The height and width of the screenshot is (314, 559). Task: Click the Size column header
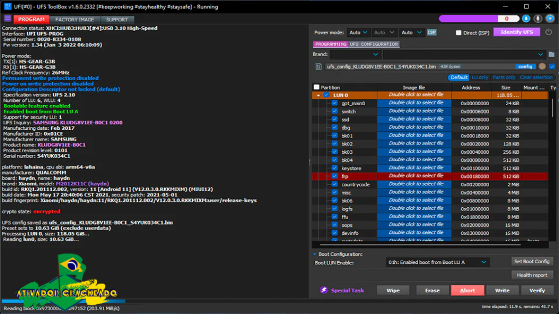(506, 88)
